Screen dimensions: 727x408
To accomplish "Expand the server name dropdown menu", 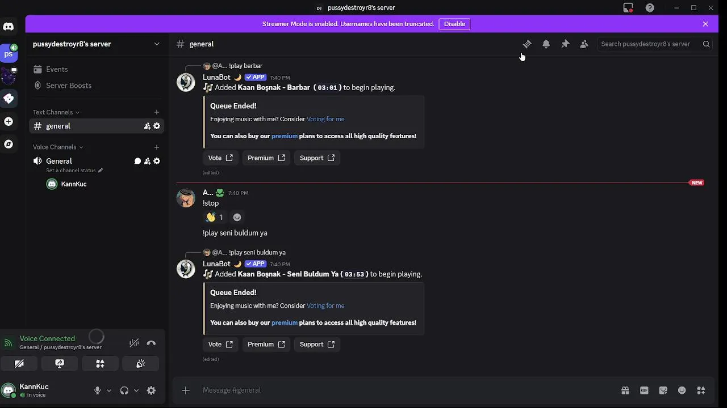I will tap(157, 44).
